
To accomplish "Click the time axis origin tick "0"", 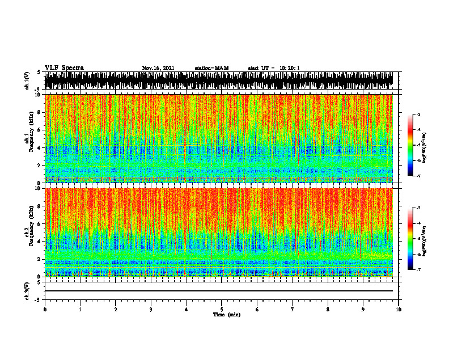I will [45, 310].
